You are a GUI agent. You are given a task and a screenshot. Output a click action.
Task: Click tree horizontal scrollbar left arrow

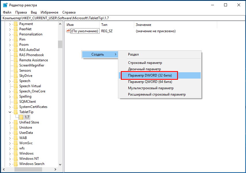[x=4, y=169]
